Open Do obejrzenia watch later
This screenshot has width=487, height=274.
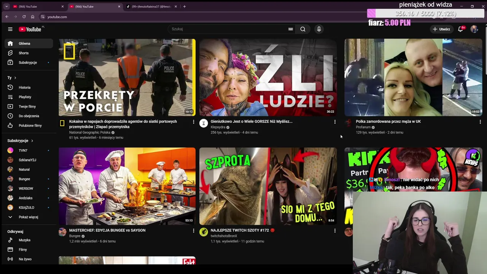29,116
